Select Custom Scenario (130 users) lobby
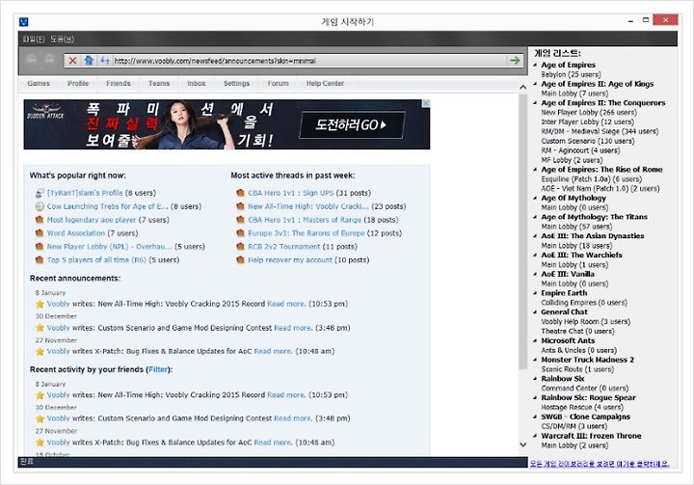This screenshot has height=485, width=694. click(x=588, y=142)
